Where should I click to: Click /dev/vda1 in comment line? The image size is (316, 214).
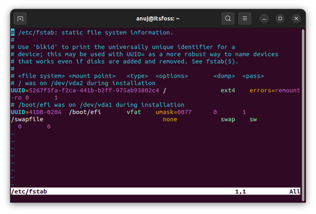pos(96,105)
